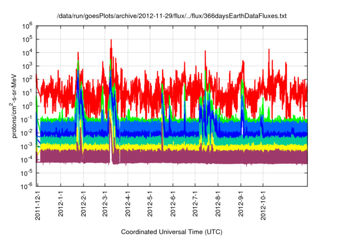Select the y-axis label protons/cm²-s-sr-MeV

pos(13,106)
